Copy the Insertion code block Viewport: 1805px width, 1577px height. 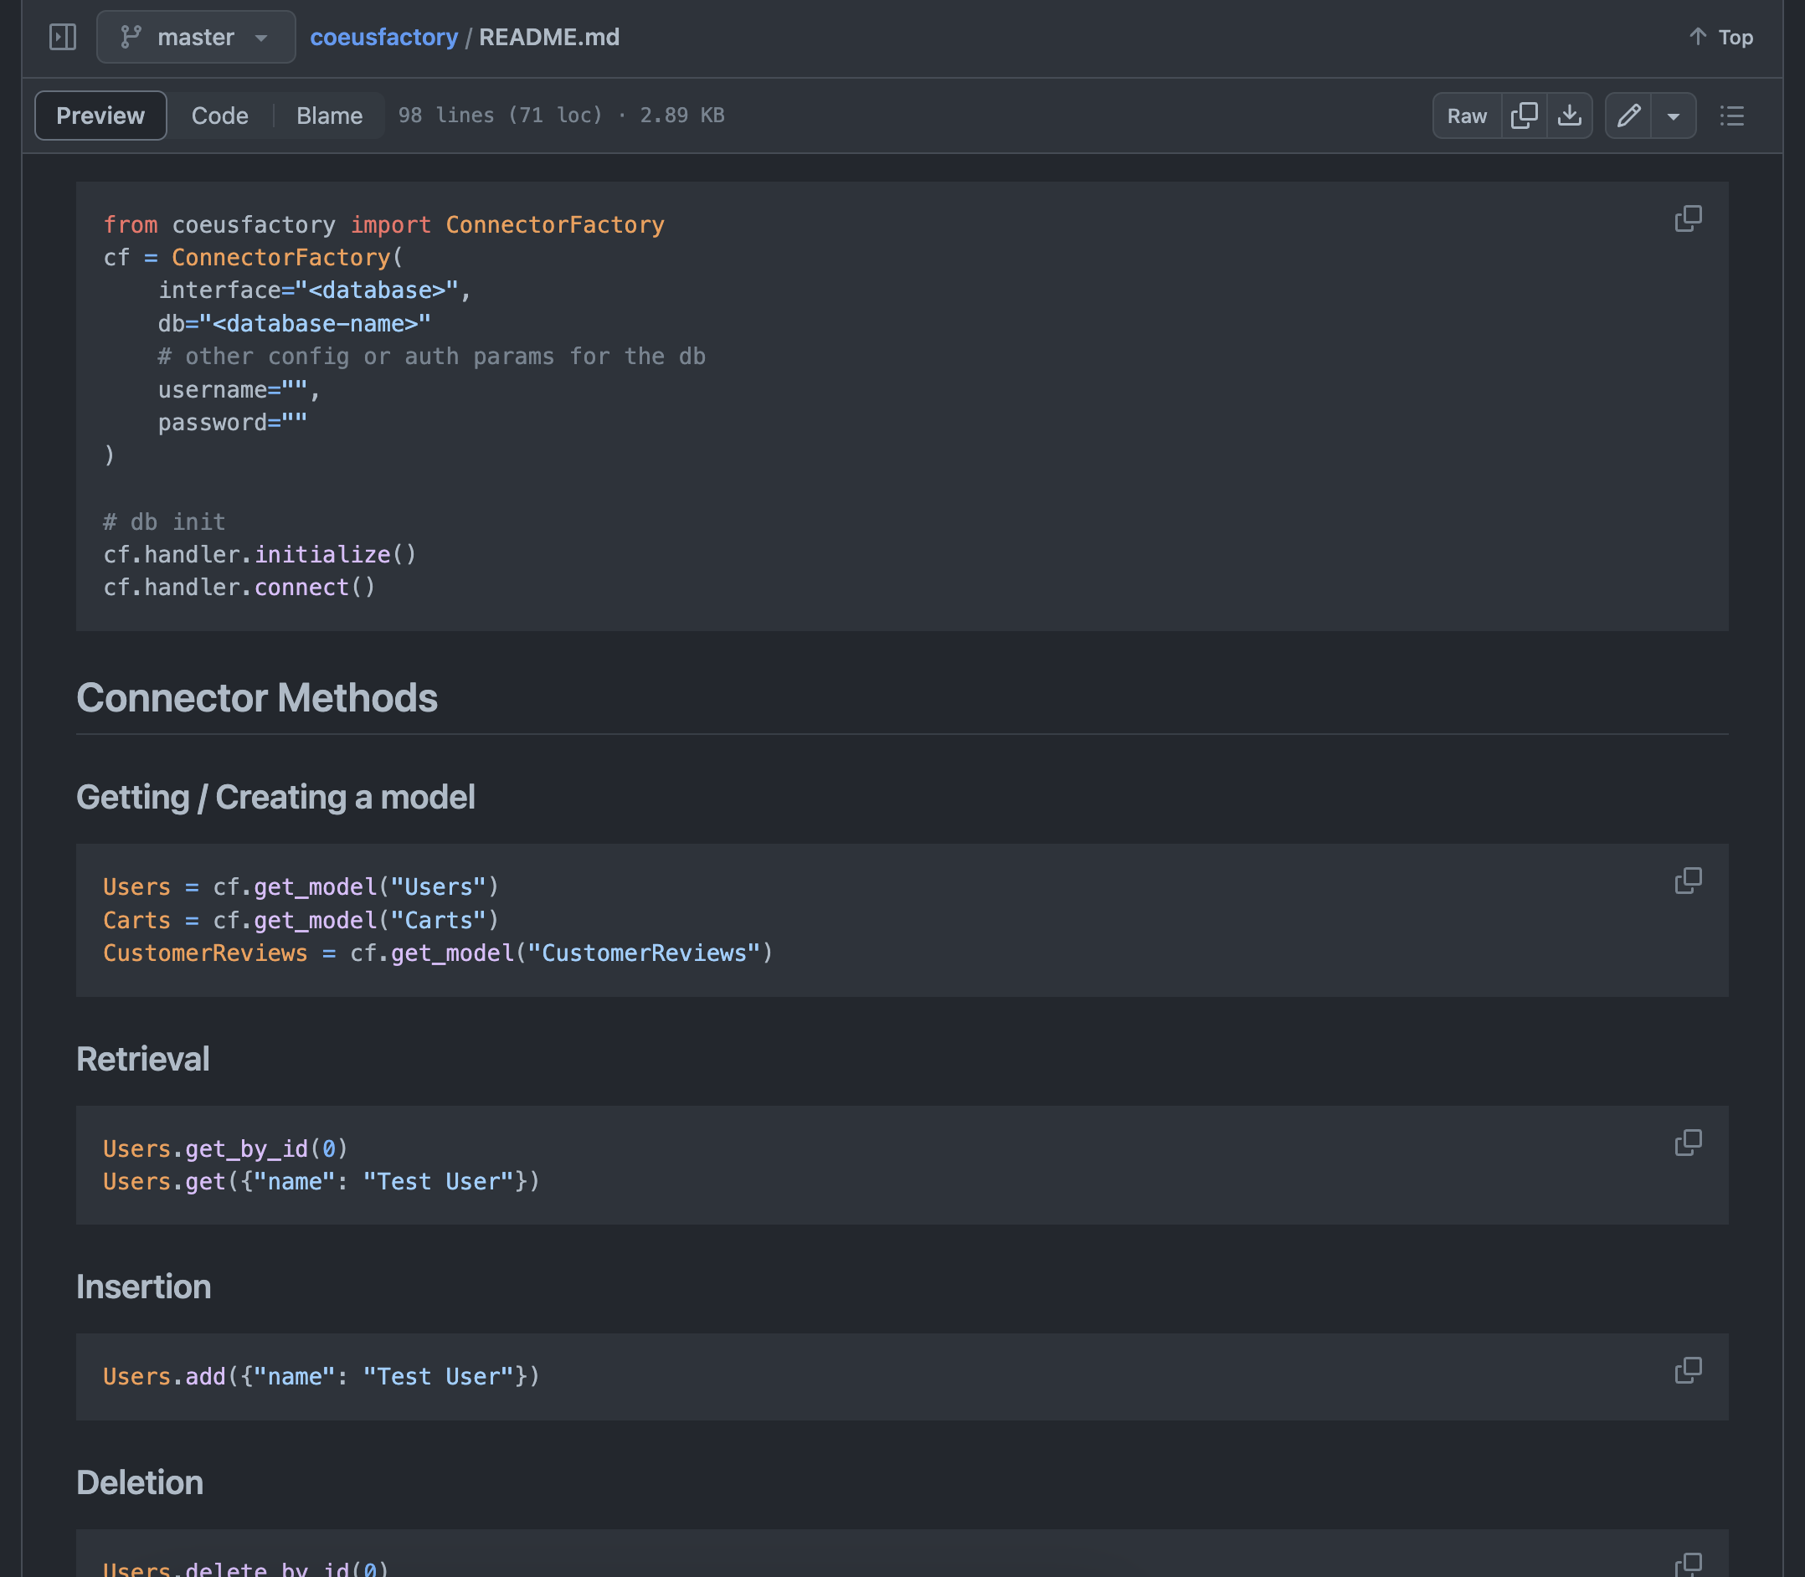coord(1687,1370)
